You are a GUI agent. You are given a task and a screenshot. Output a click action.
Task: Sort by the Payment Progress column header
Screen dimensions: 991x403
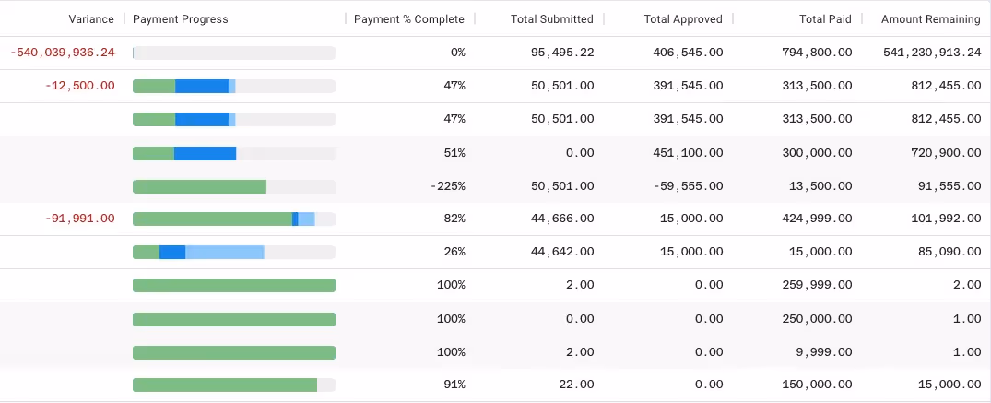pyautogui.click(x=180, y=19)
